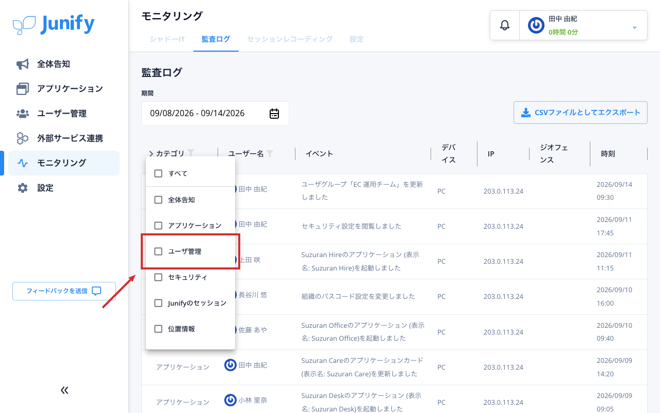The image size is (660, 413).
Task: Check the すべて checkbox
Action: coord(158,173)
